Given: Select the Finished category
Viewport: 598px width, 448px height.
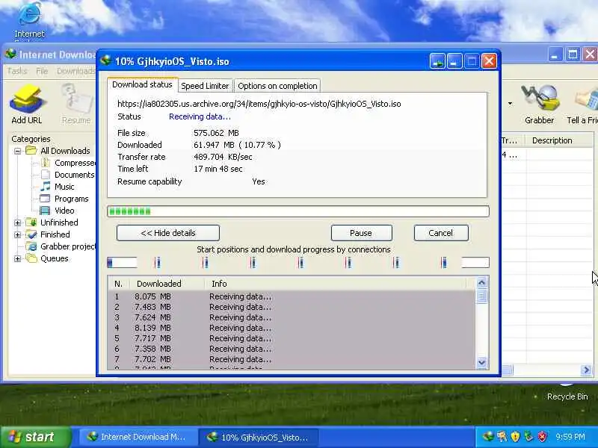Looking at the screenshot, I should 48,234.
